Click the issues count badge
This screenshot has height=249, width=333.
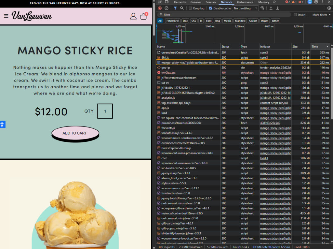(x=301, y=2)
